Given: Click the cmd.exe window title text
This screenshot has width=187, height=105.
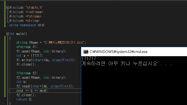Looking at the screenshot, I should click(119, 52).
